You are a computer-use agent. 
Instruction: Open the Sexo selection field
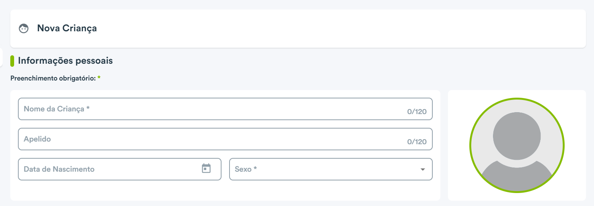331,169
